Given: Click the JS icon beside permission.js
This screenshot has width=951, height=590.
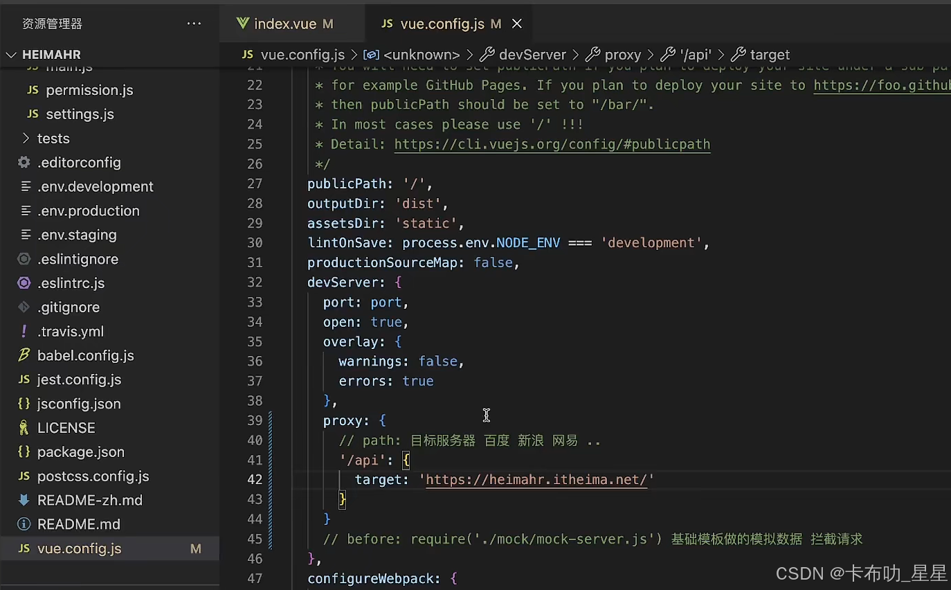Looking at the screenshot, I should (33, 90).
